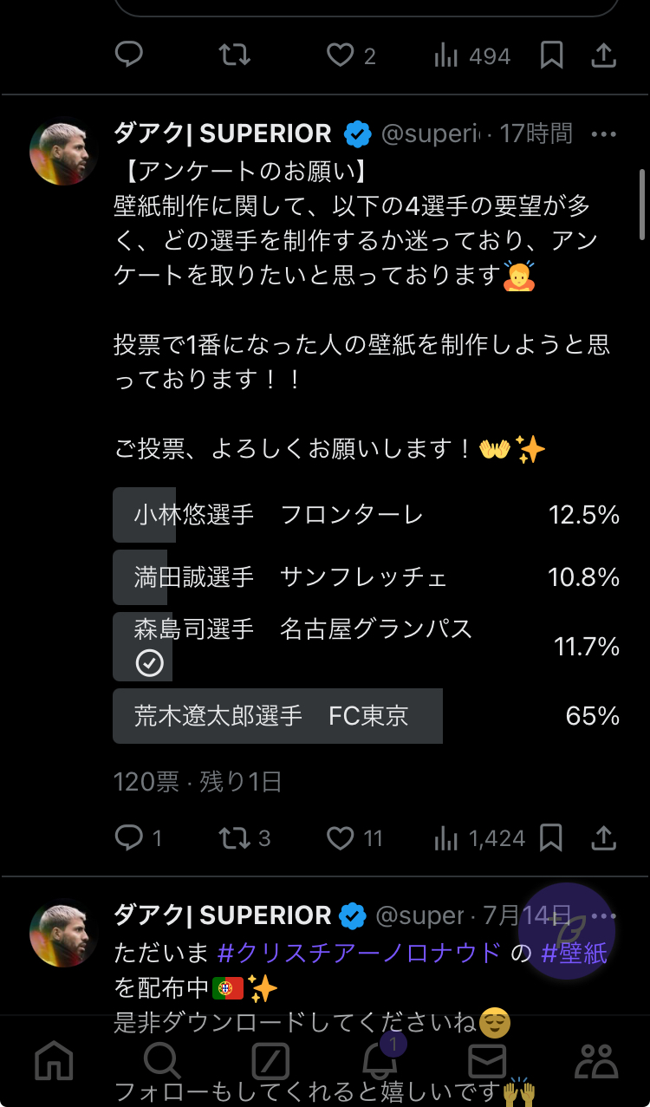Open Grok tab in bottom navigation
The width and height of the screenshot is (650, 1107).
click(270, 1060)
